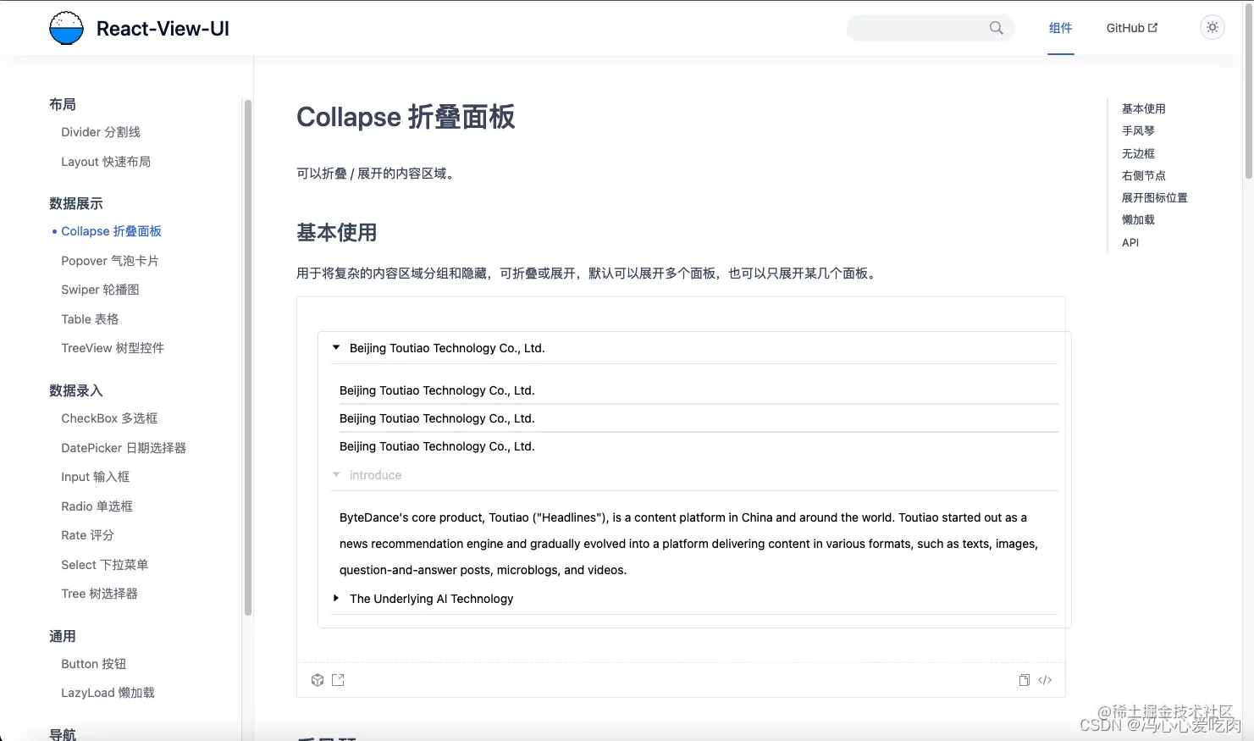1254x741 pixels.
Task: Open Layout 快速布局 in sidebar
Action: [106, 162]
